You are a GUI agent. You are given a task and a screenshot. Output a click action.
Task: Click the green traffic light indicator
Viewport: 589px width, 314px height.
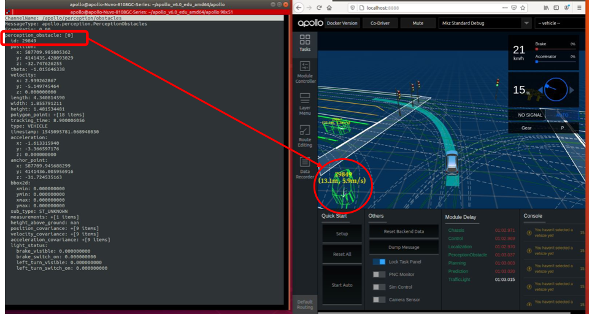click(x=498, y=83)
